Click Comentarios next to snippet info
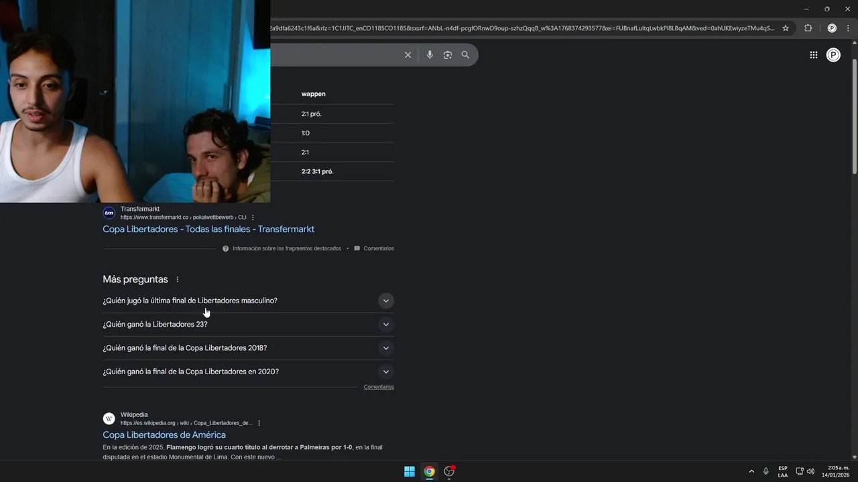This screenshot has width=858, height=482. coord(379,248)
